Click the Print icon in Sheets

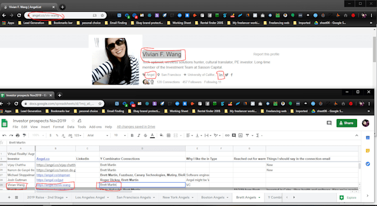(x=18, y=136)
